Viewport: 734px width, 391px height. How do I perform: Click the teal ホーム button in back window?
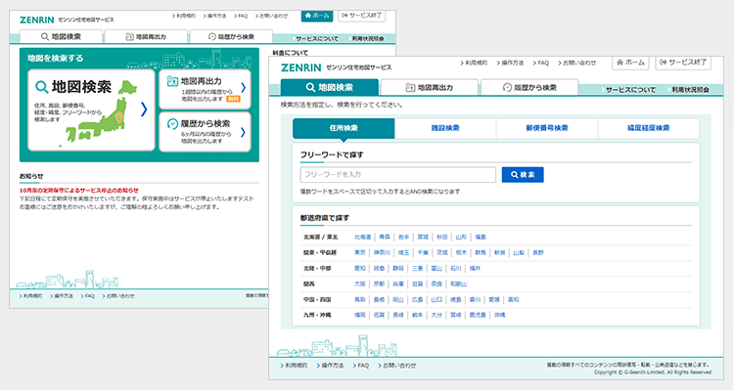point(317,15)
